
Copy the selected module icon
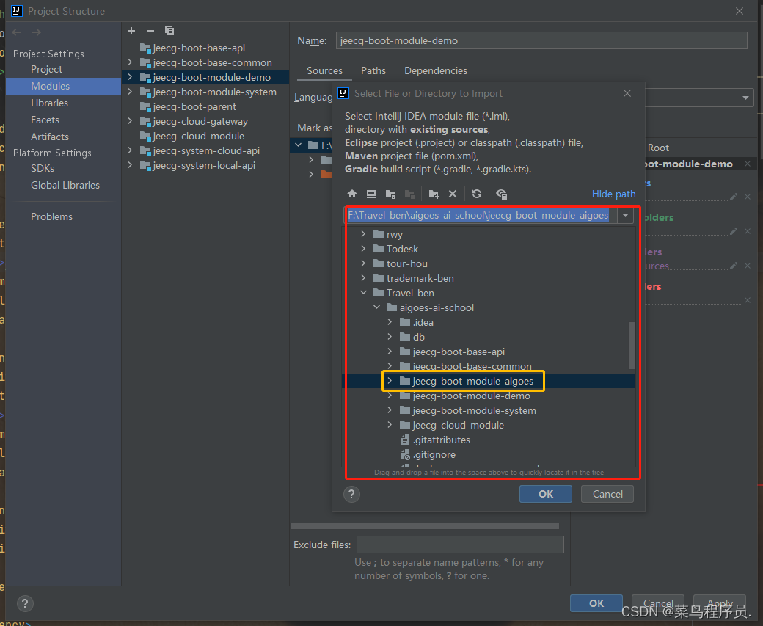pos(169,31)
